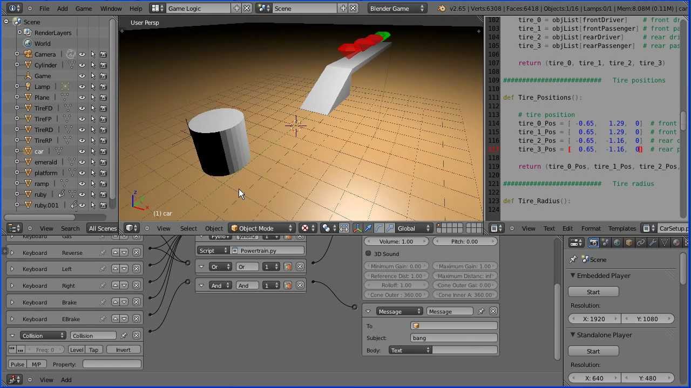
Task: Toggle Plane renderability camera icon
Action: tap(103, 97)
